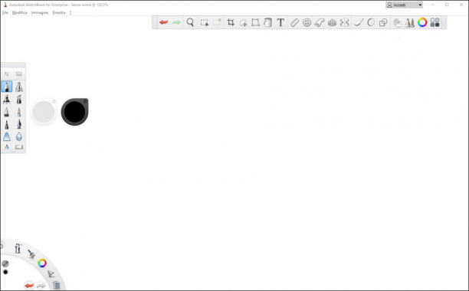The width and height of the screenshot is (469, 291).
Task: Open file options in corner lagoon
Action: click(56, 285)
